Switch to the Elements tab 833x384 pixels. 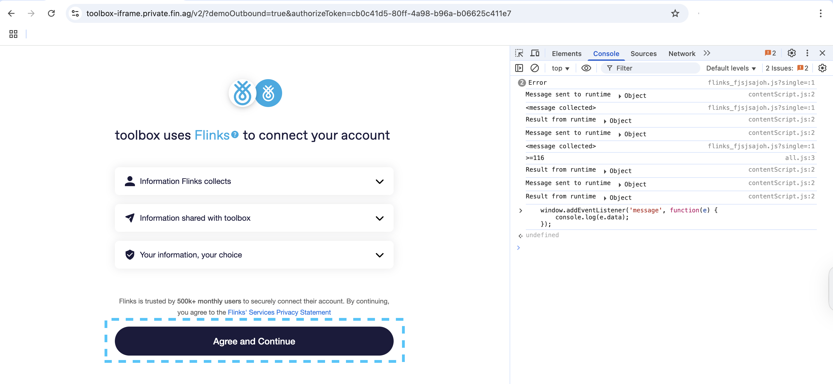pyautogui.click(x=566, y=54)
